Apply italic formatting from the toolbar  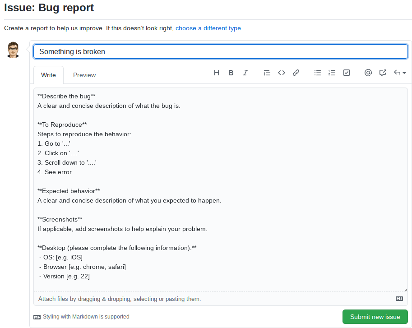click(x=245, y=73)
